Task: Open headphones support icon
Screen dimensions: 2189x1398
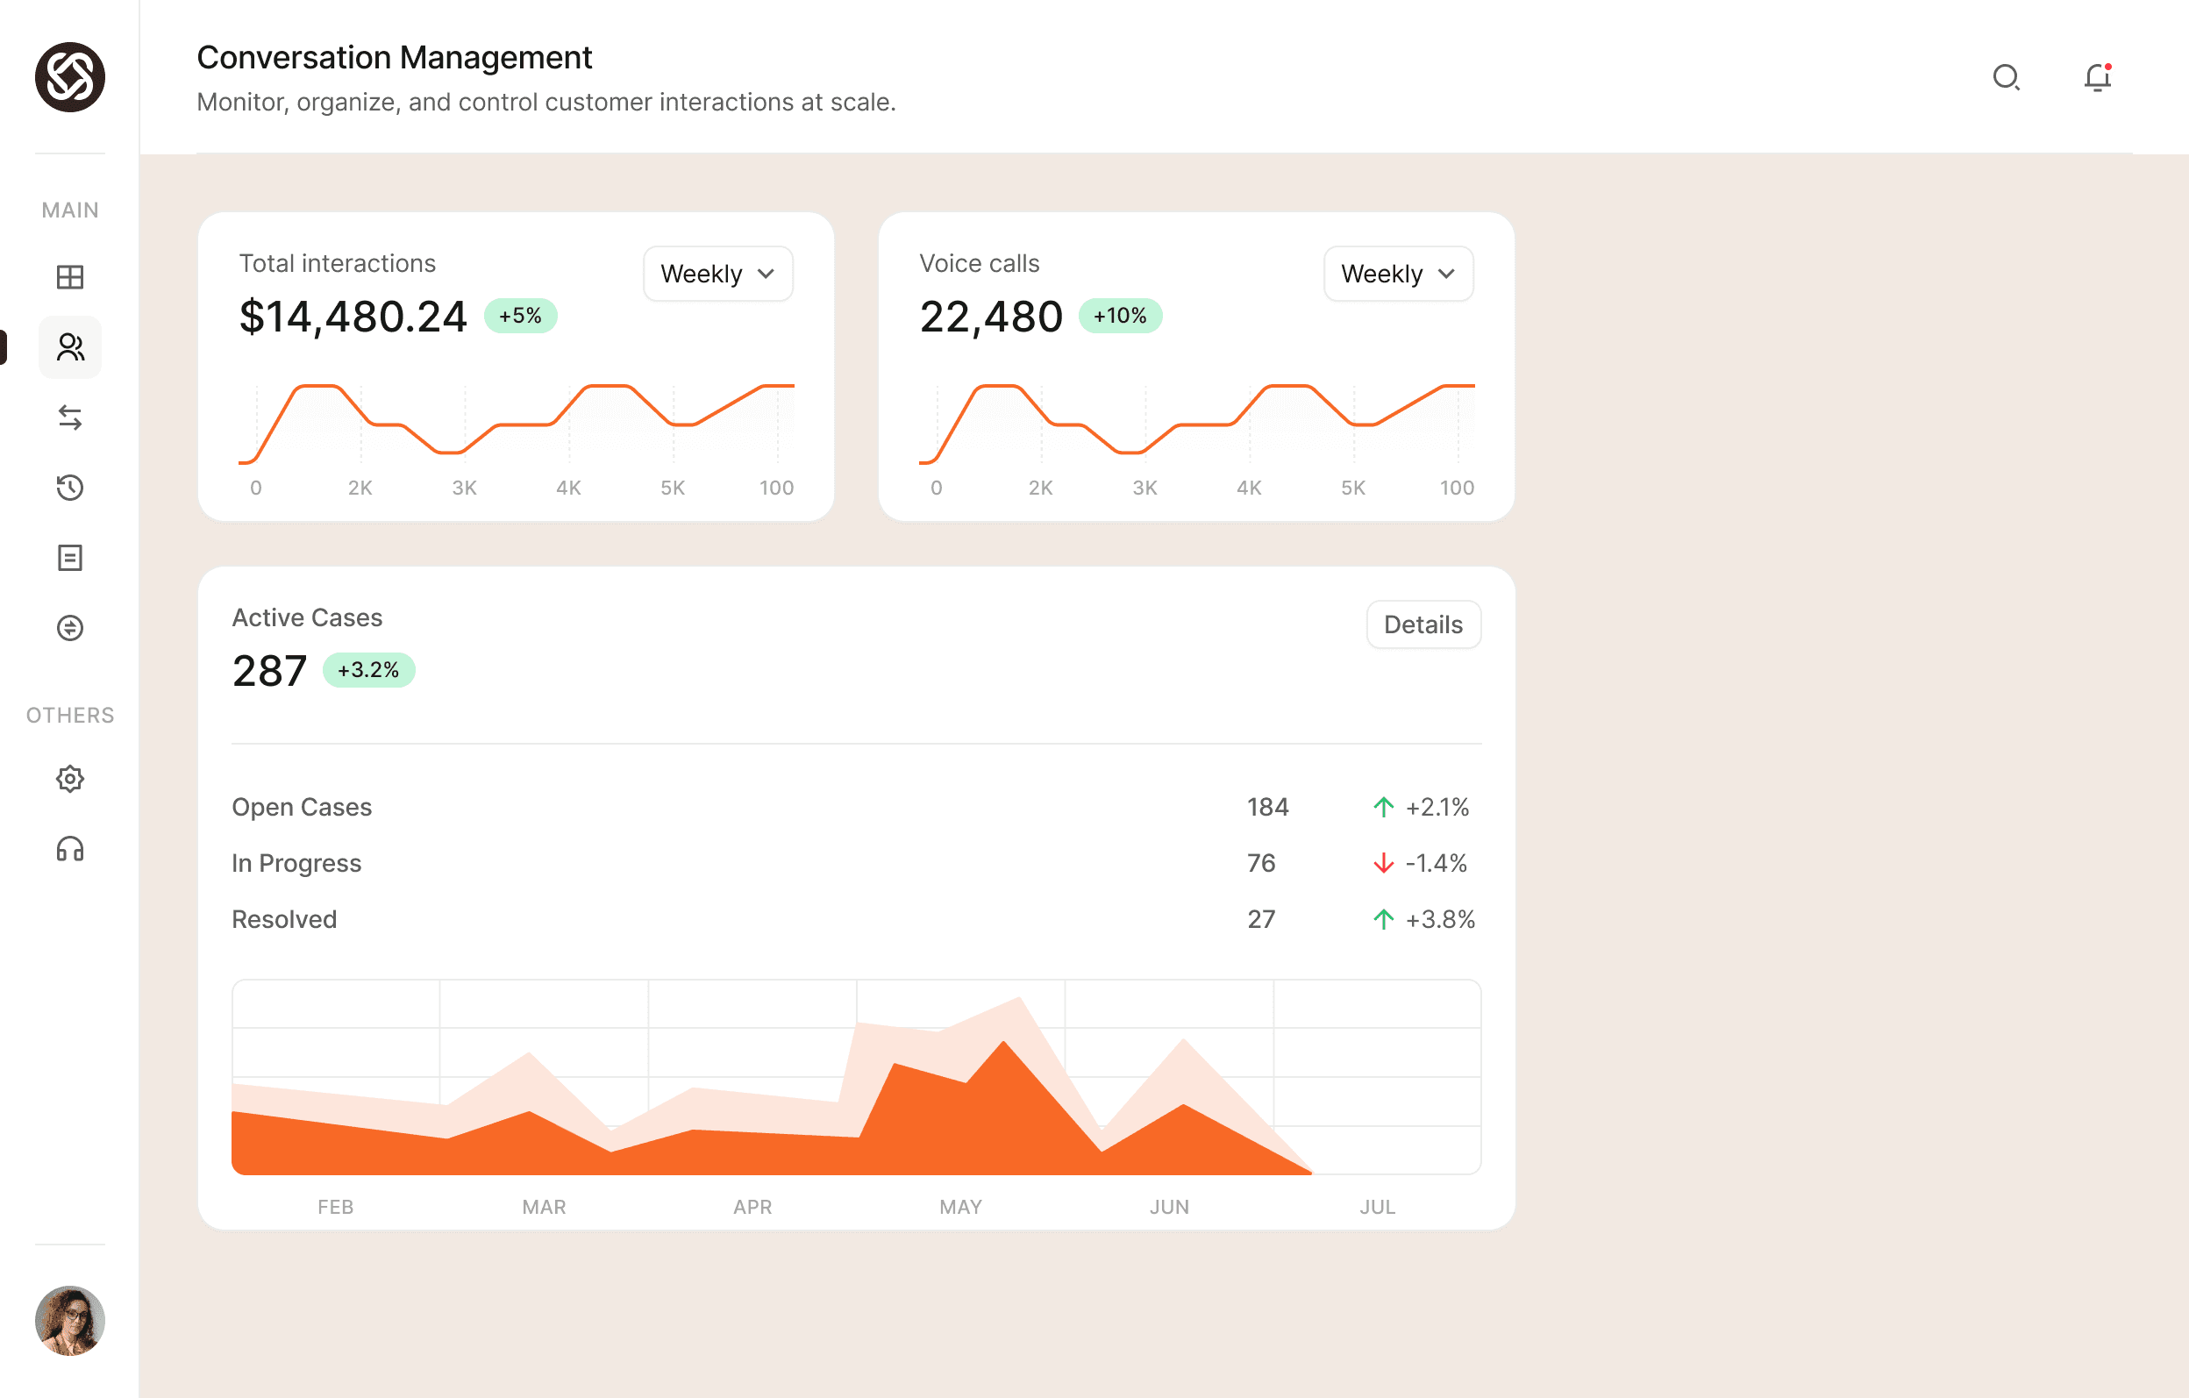Action: [70, 849]
